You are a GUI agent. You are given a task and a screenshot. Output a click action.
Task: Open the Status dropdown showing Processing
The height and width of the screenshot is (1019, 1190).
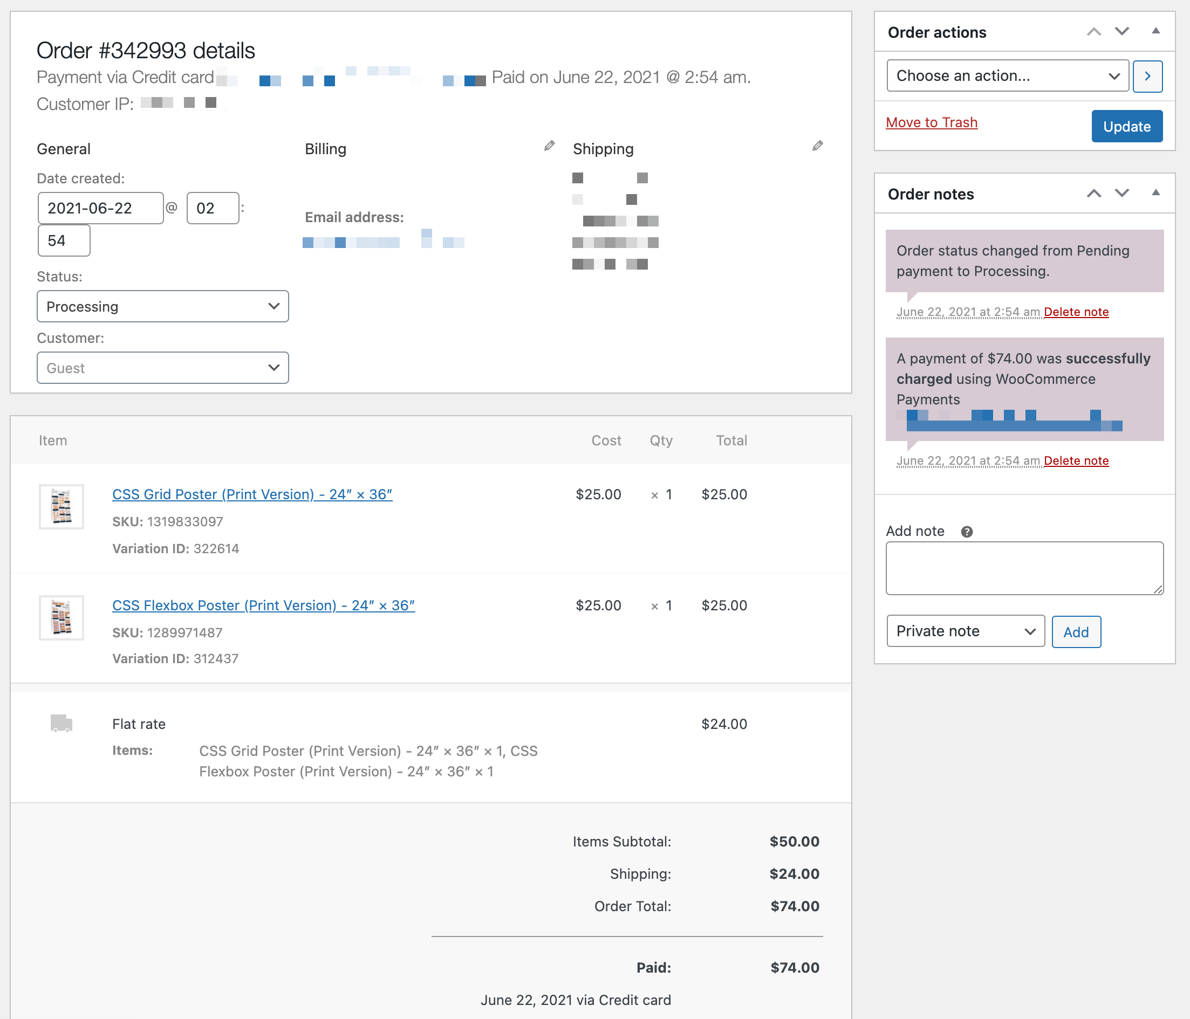pos(163,306)
